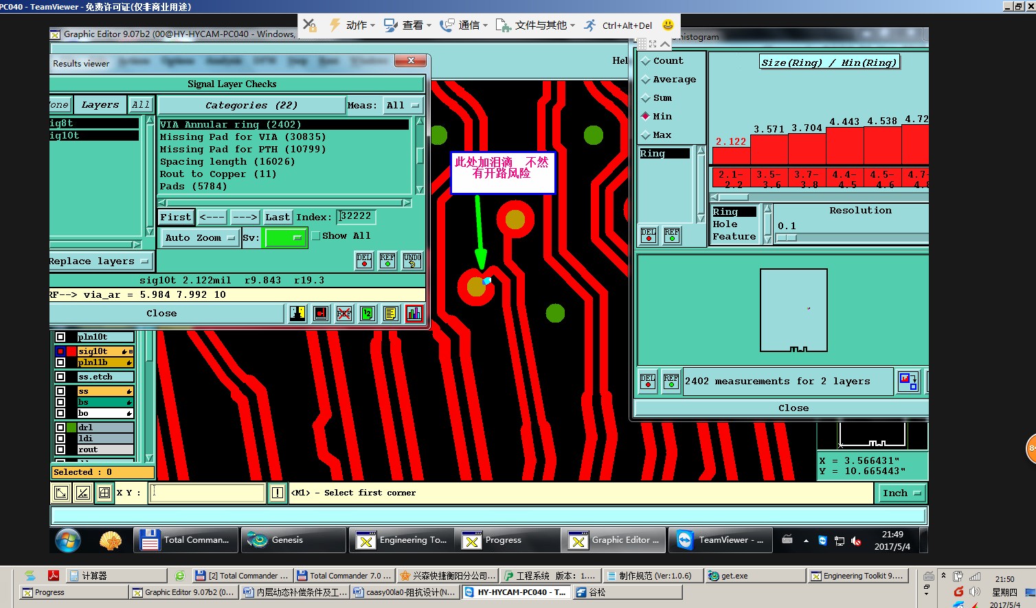Click the angle measurement icon near X Y

pyautogui.click(x=83, y=493)
